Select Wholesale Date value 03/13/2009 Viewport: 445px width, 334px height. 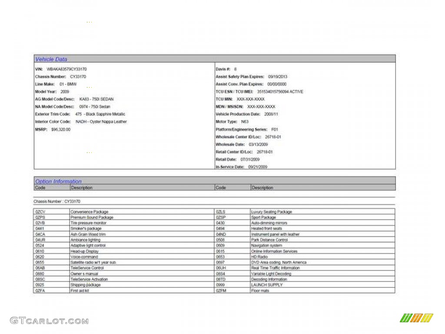pyautogui.click(x=258, y=144)
